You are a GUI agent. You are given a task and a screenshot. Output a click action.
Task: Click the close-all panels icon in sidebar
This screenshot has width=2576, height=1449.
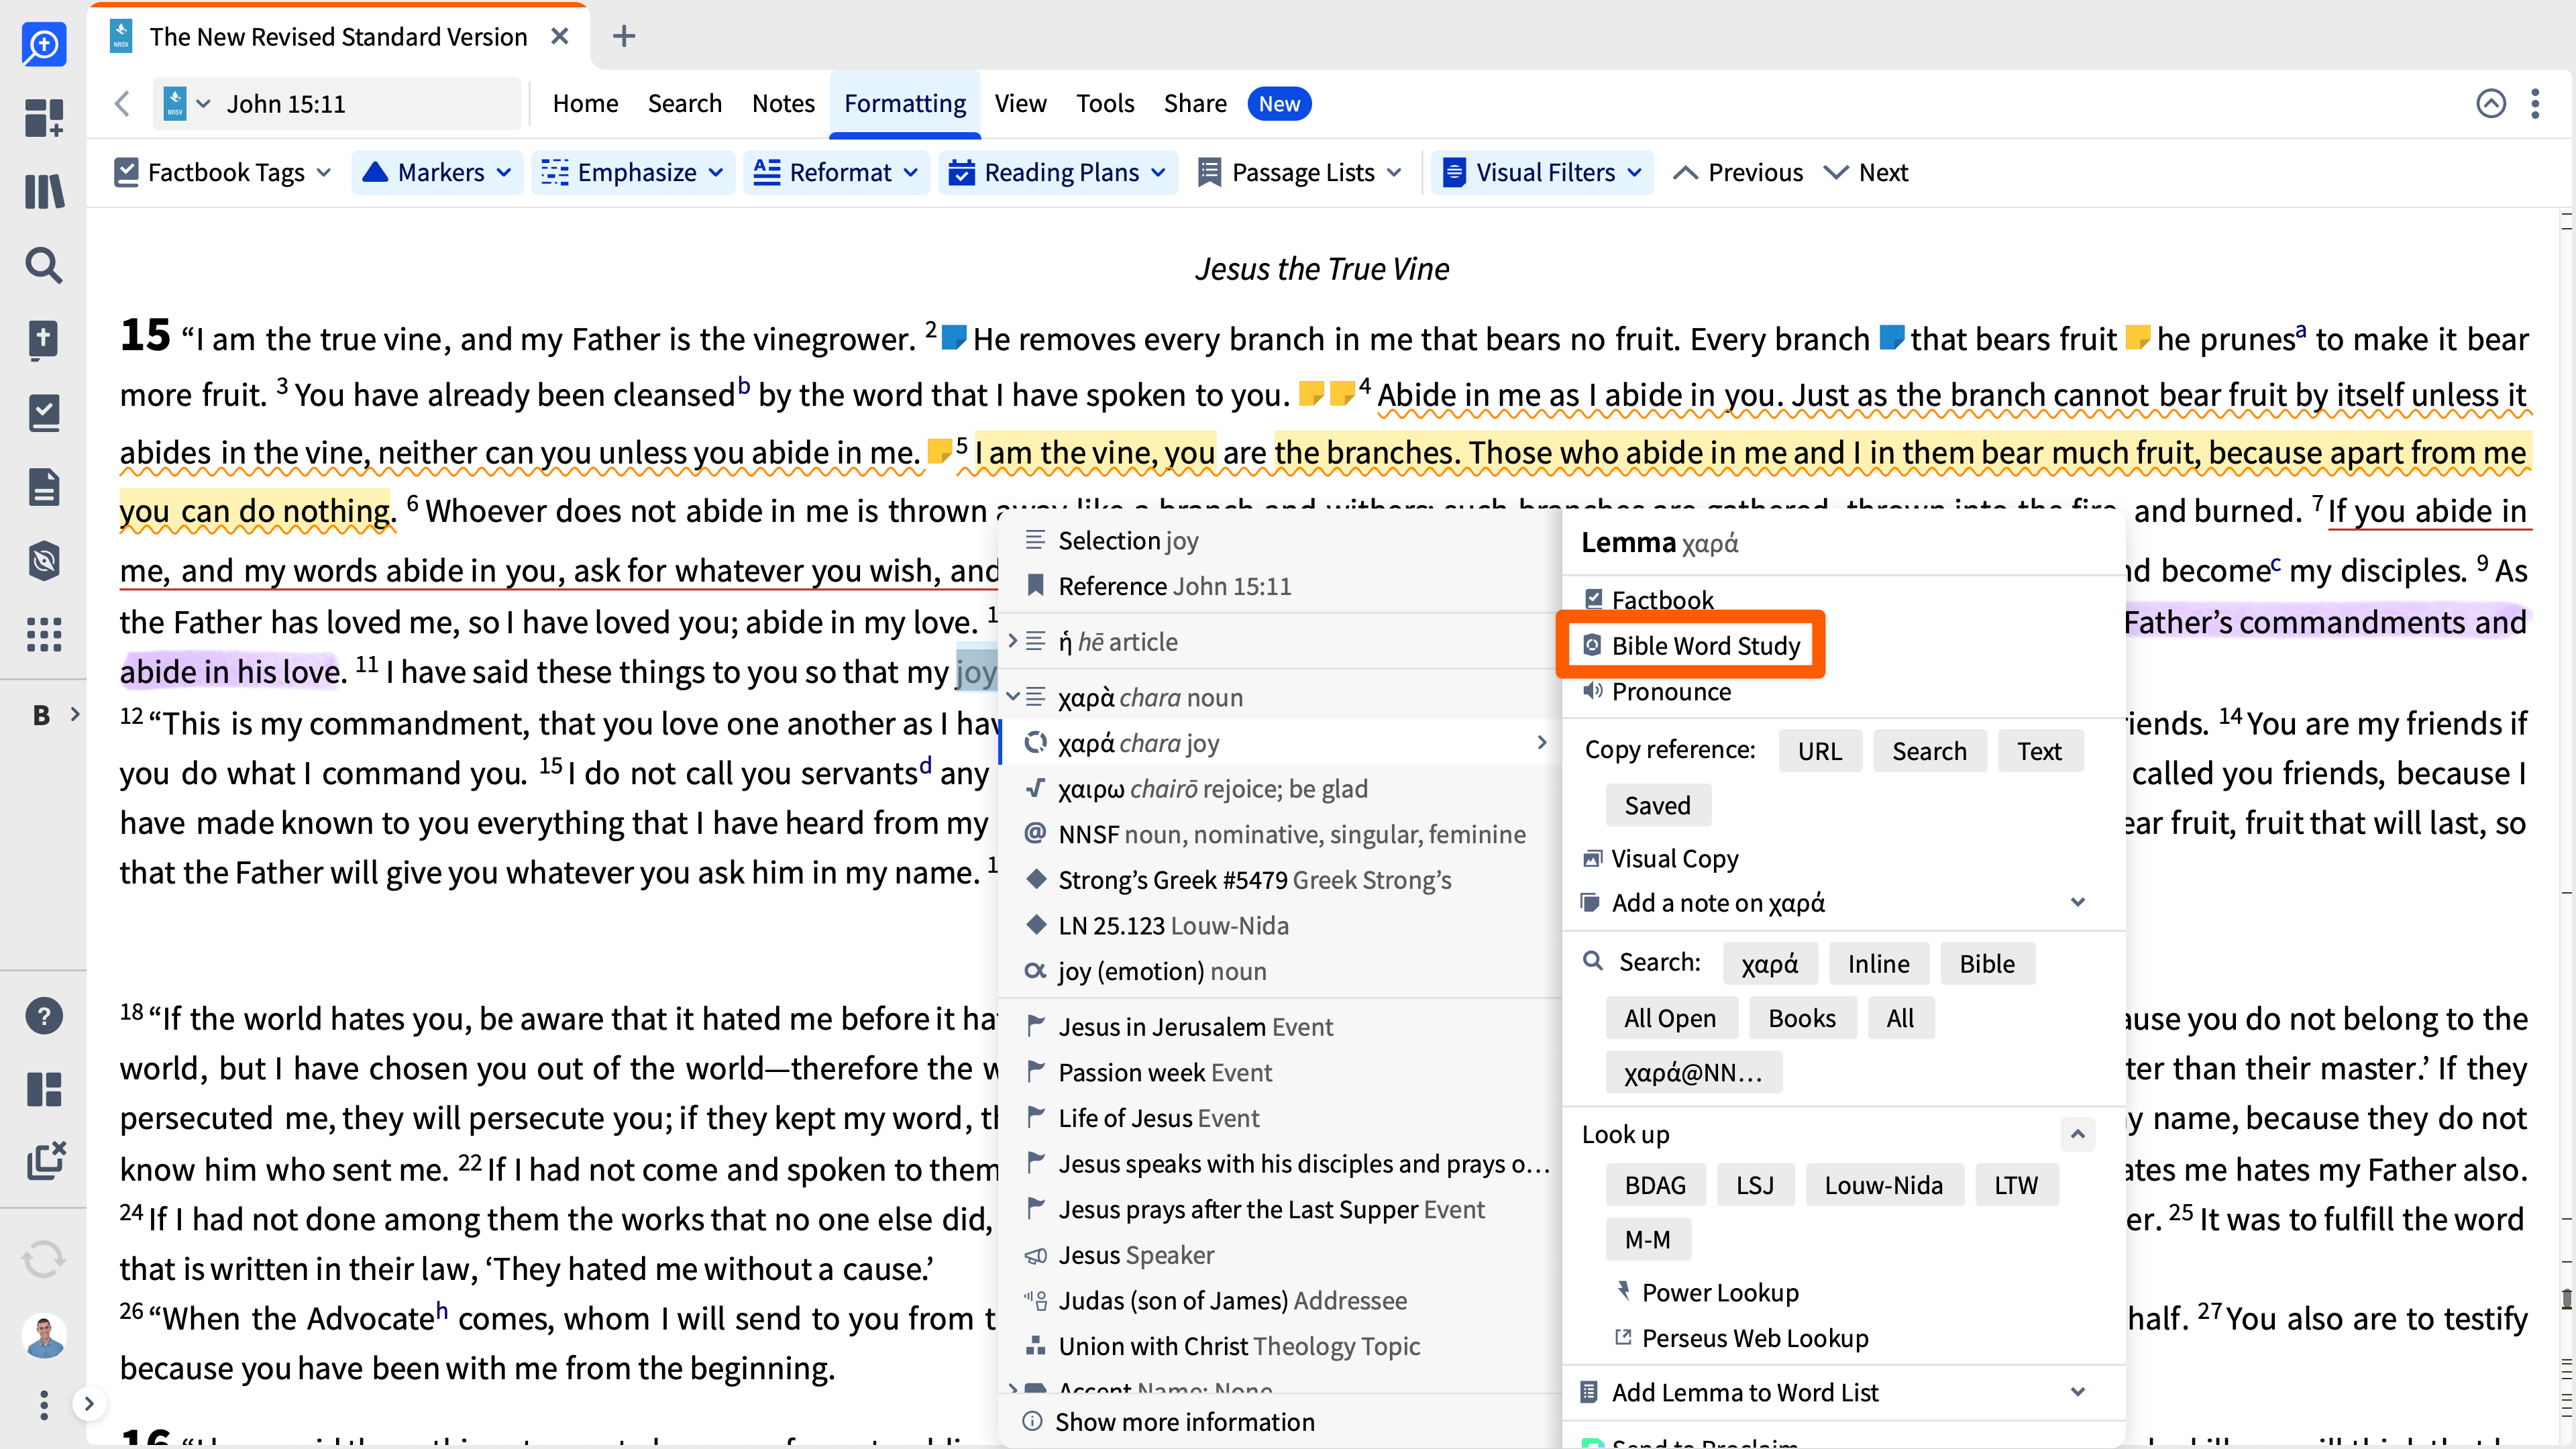(46, 1160)
